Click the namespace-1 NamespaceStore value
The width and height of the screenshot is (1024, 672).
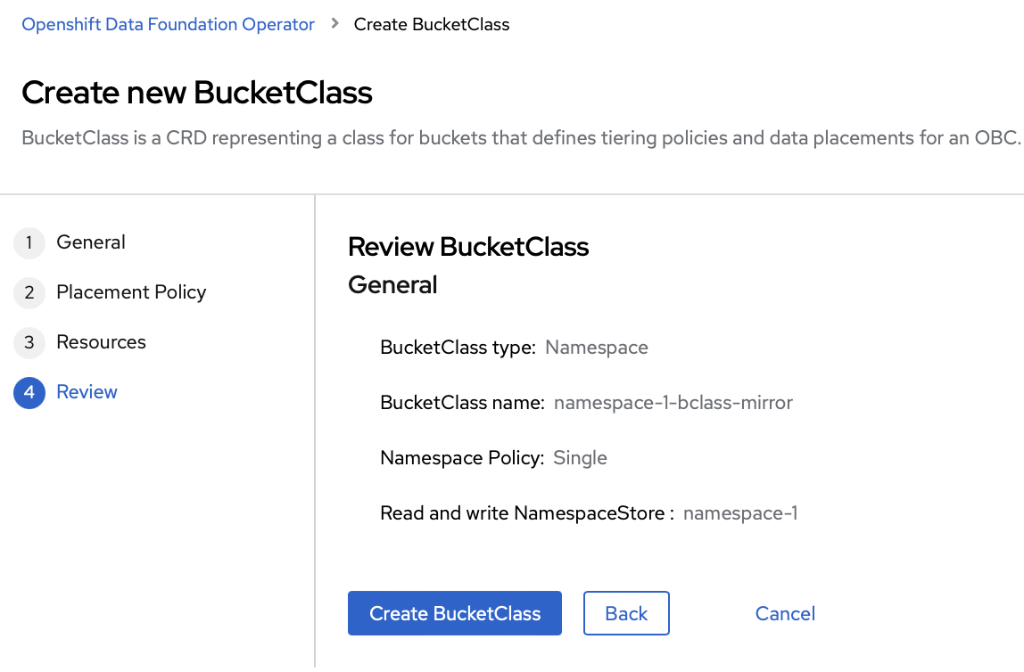[740, 513]
